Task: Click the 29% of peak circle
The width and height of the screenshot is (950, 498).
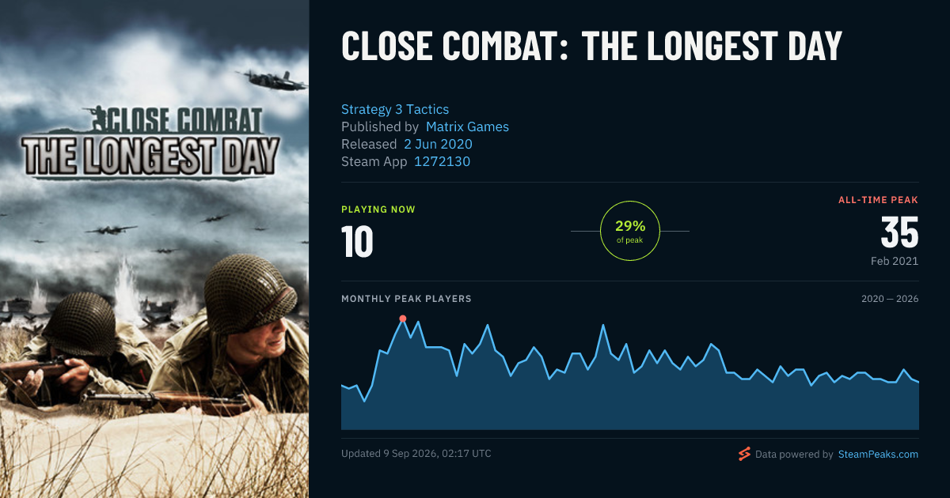Action: [x=630, y=231]
